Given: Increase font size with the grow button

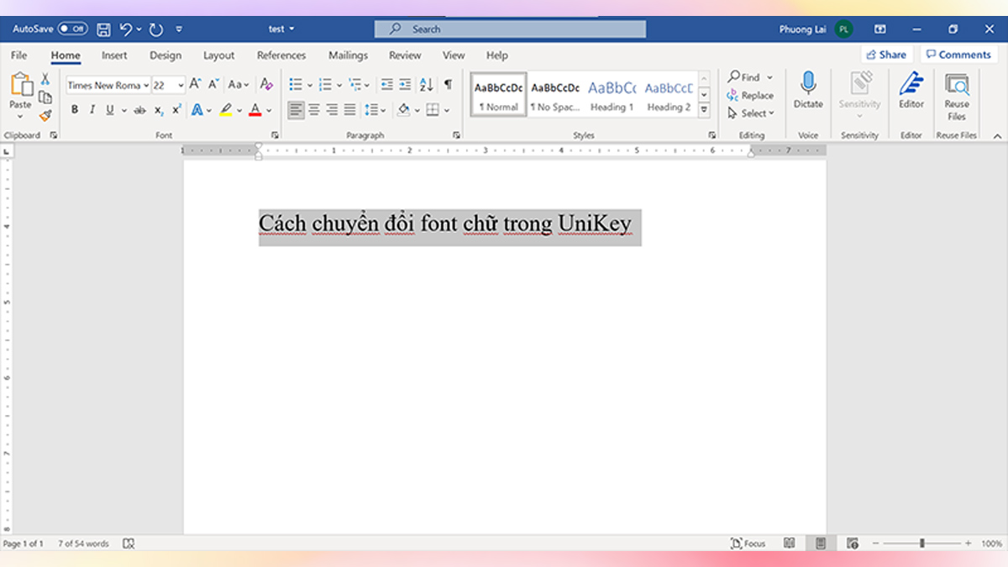Looking at the screenshot, I should [x=195, y=85].
